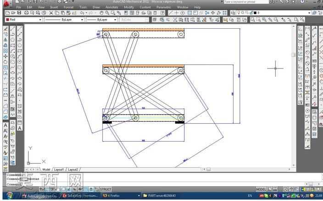Switch to the Layout2 tab
The width and height of the screenshot is (323, 201).
coord(73,169)
